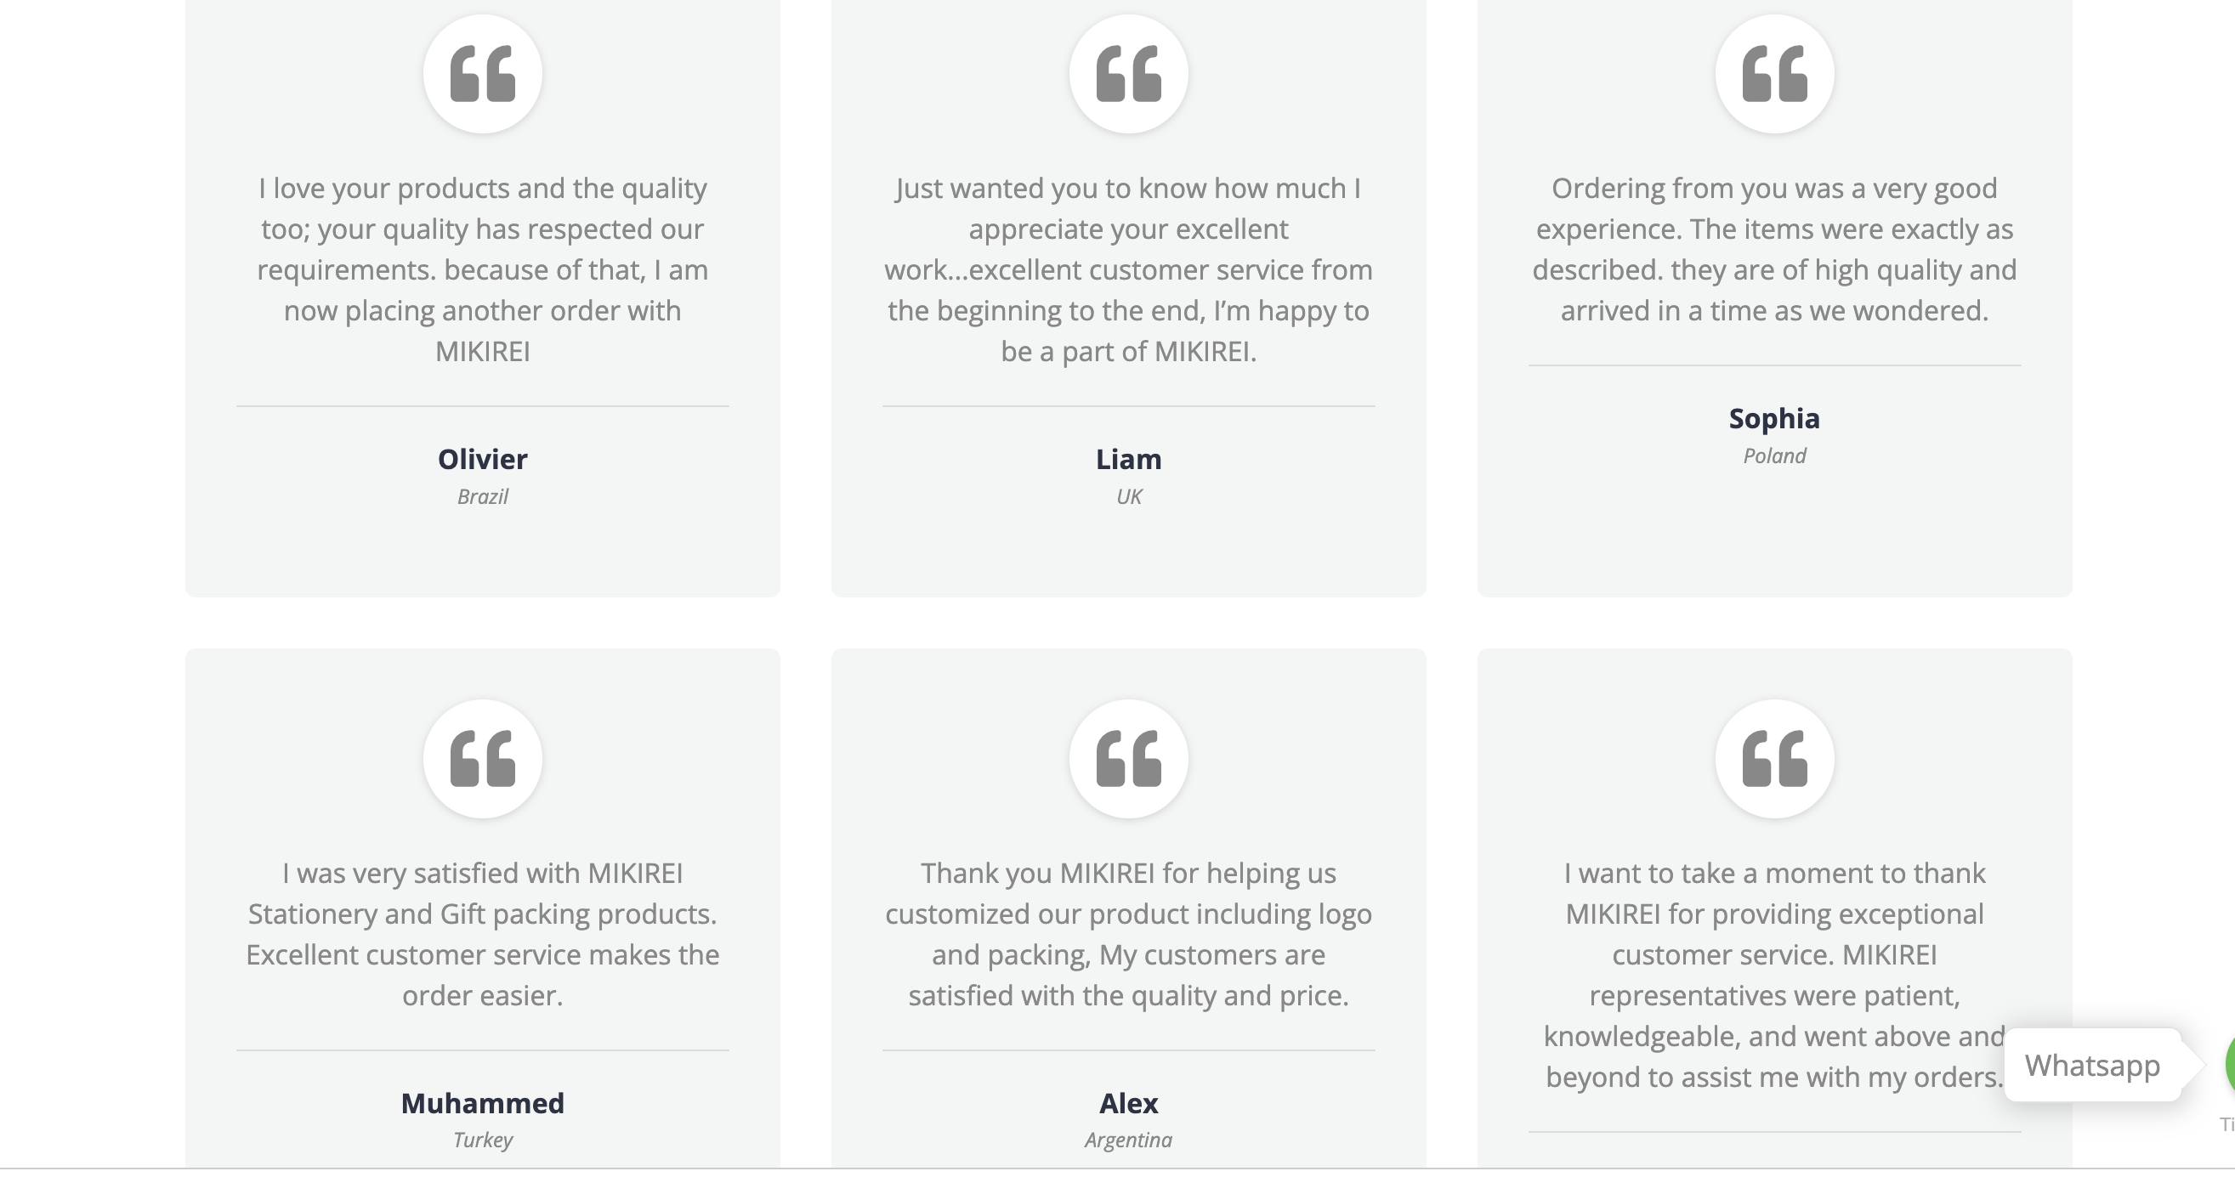Click Alex's review about customized logo packing
The width and height of the screenshot is (2235, 1177).
(1128, 934)
